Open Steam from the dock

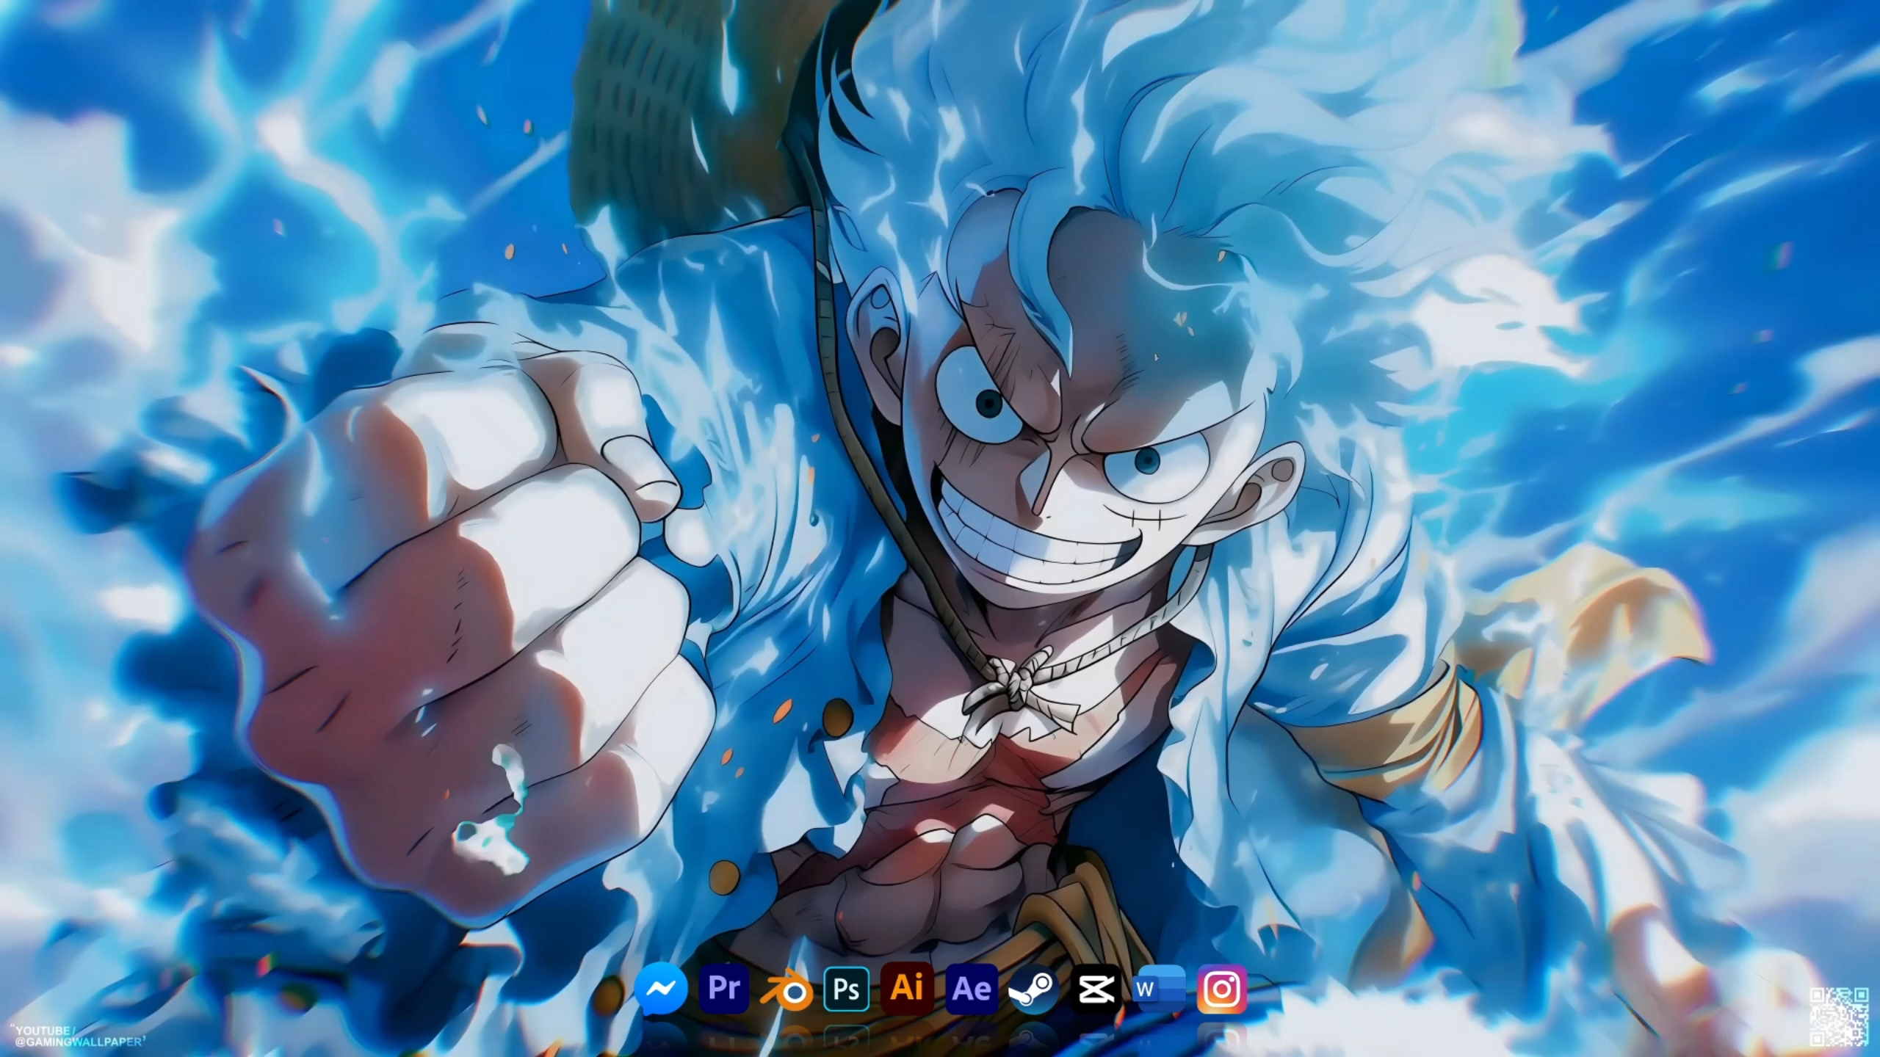1033,989
